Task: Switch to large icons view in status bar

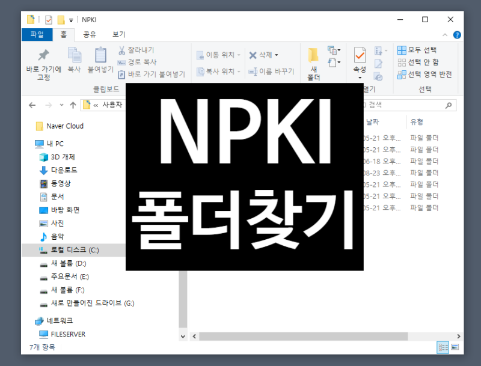Action: [x=455, y=347]
